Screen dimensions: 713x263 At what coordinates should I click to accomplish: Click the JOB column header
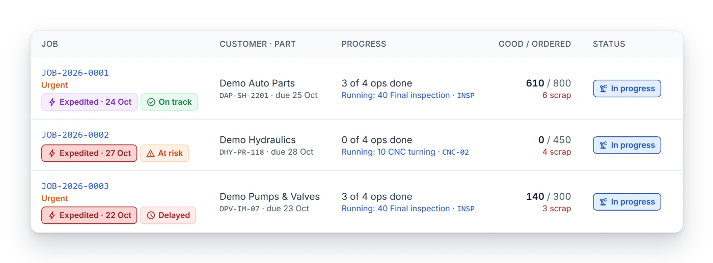click(x=50, y=44)
